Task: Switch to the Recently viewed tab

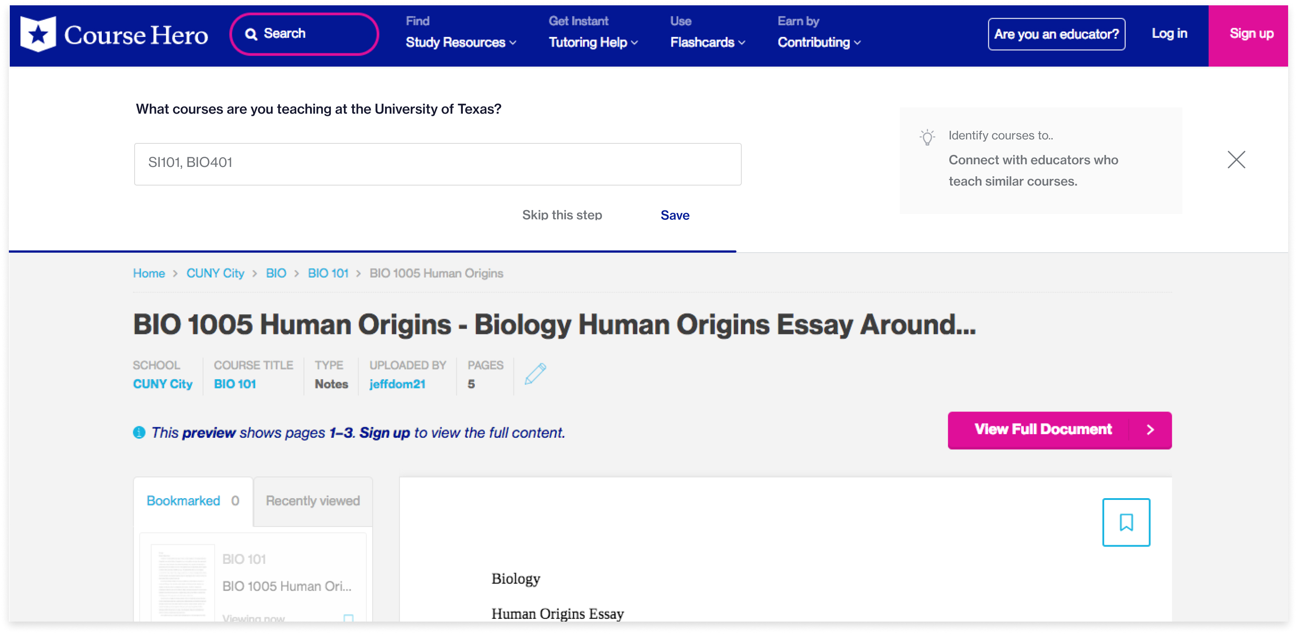Action: (313, 501)
